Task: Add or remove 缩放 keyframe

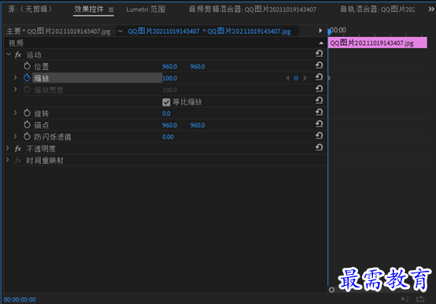Action: tap(296, 78)
